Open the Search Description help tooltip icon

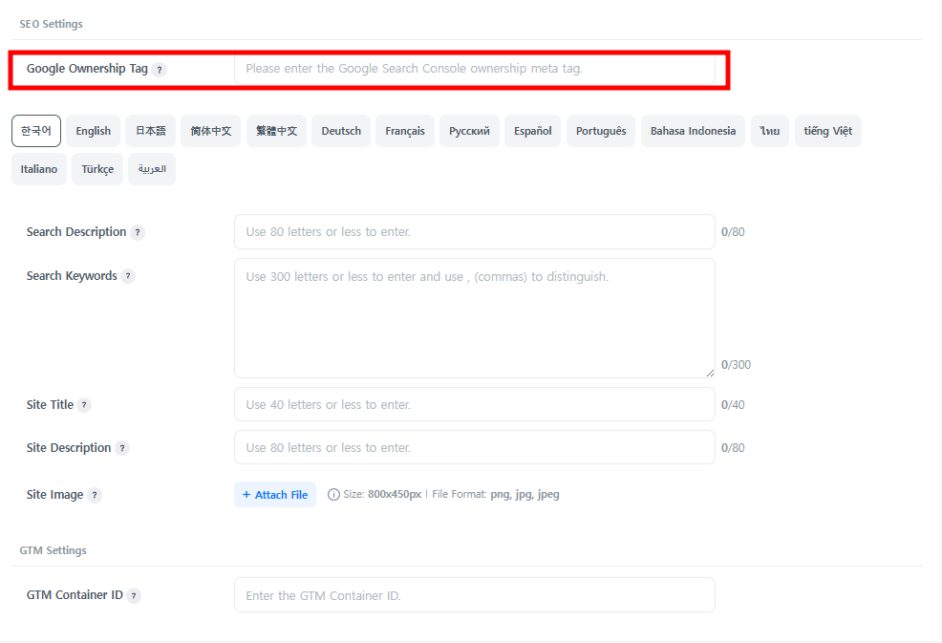pyautogui.click(x=138, y=232)
